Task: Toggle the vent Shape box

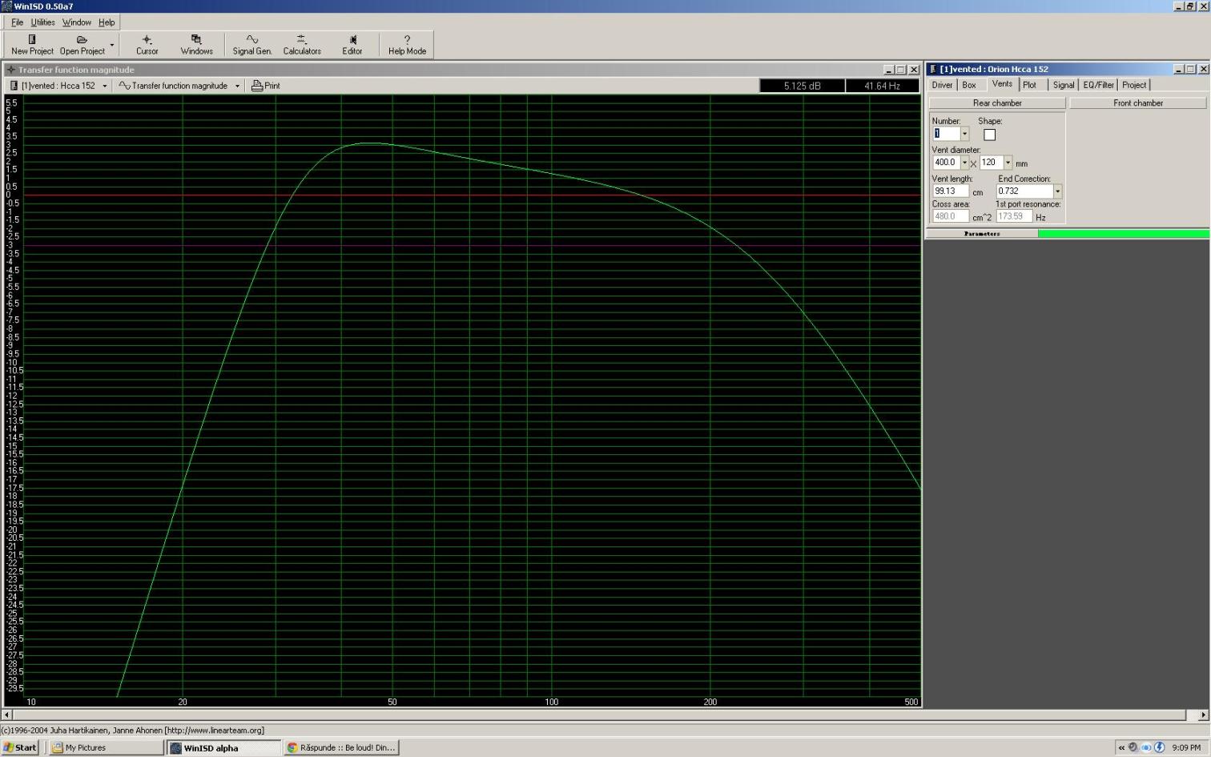Action: pyautogui.click(x=989, y=135)
